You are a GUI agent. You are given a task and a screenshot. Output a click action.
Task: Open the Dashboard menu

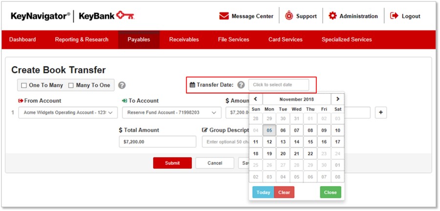[22, 40]
